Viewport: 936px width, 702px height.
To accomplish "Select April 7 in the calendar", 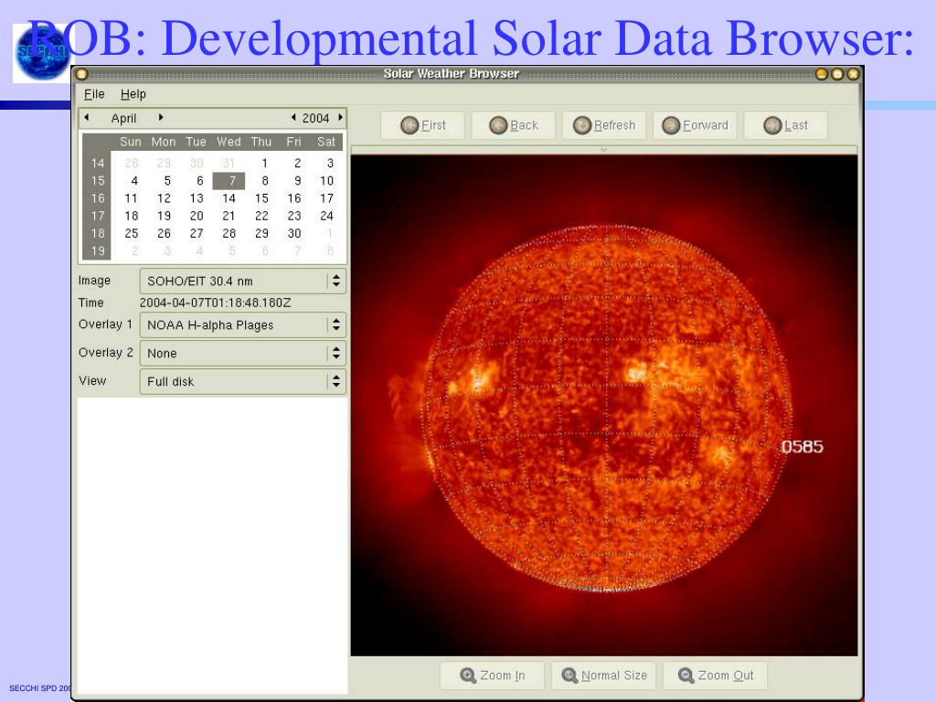I will point(229,181).
